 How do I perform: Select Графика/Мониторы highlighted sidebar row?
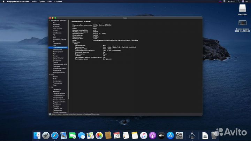coord(58,47)
